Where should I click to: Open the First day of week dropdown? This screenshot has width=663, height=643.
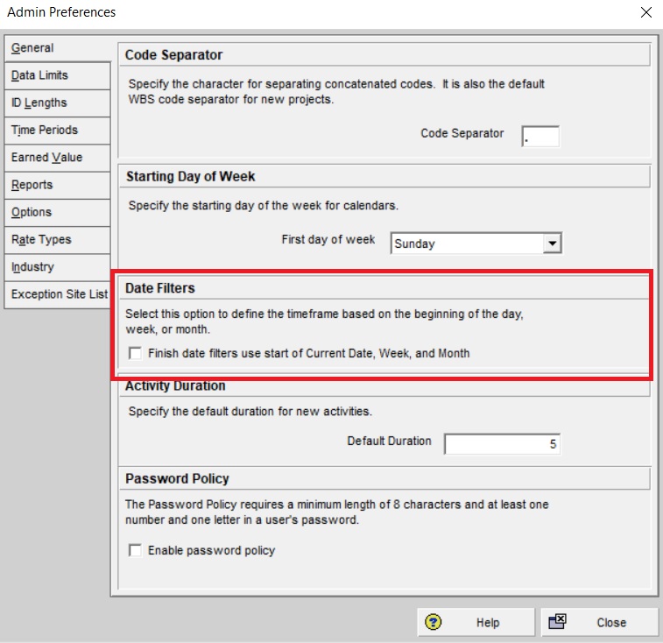pos(476,244)
